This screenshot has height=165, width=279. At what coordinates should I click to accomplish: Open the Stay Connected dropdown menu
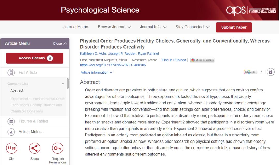(193, 27)
